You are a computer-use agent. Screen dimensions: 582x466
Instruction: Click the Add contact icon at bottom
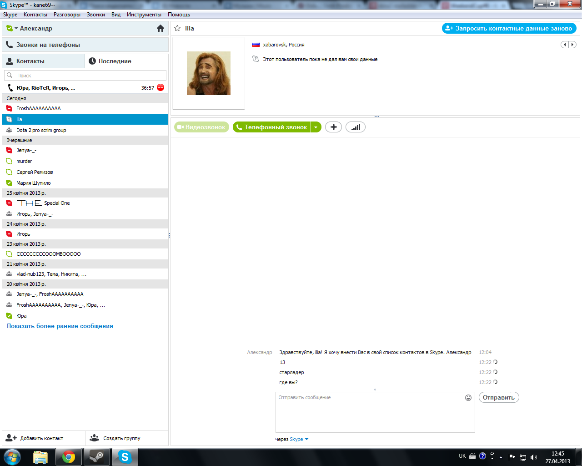[x=11, y=438]
